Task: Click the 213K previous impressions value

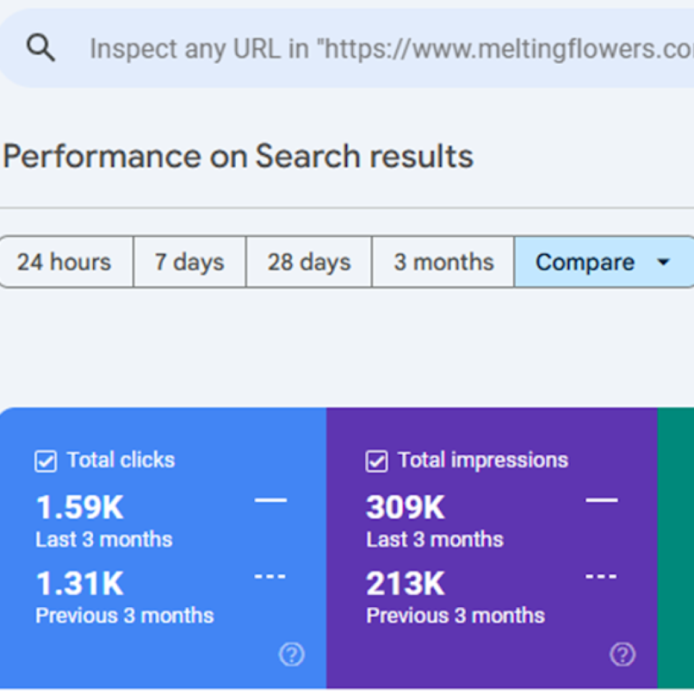Action: point(405,584)
